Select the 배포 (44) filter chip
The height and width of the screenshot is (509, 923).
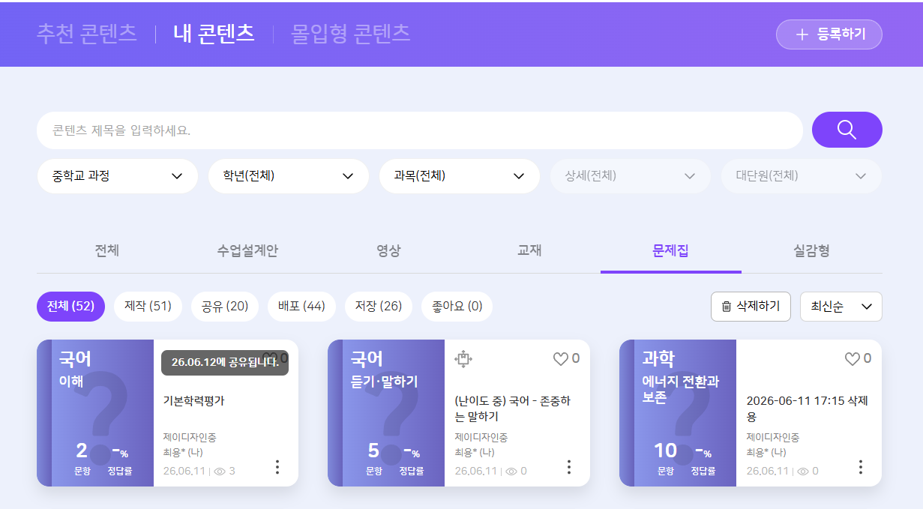[x=301, y=307]
